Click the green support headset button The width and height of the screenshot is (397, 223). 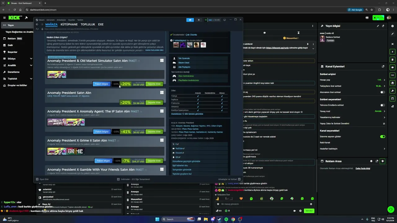391,210
